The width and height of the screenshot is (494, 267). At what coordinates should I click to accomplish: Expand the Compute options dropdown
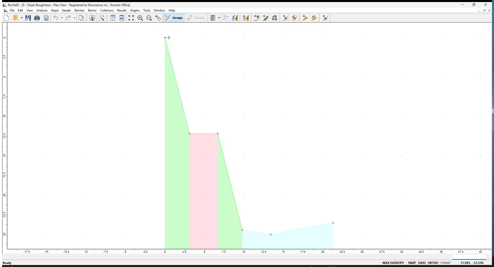(x=219, y=18)
